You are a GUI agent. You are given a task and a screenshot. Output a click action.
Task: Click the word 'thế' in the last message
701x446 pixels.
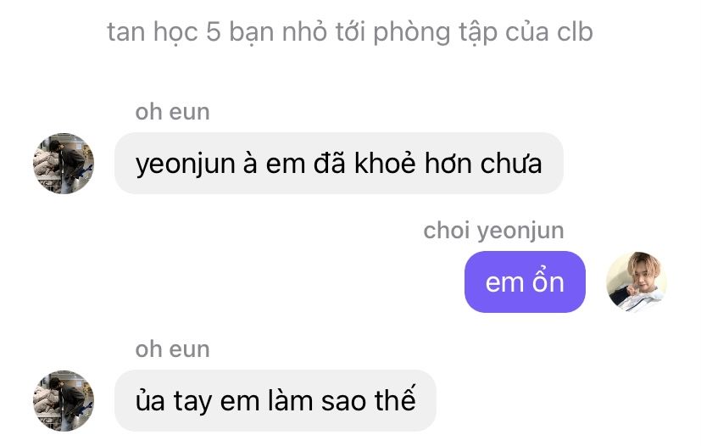(x=395, y=399)
